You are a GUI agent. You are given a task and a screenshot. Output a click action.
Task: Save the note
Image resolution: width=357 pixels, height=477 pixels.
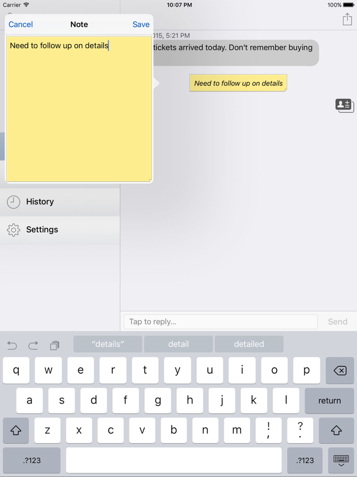141,25
